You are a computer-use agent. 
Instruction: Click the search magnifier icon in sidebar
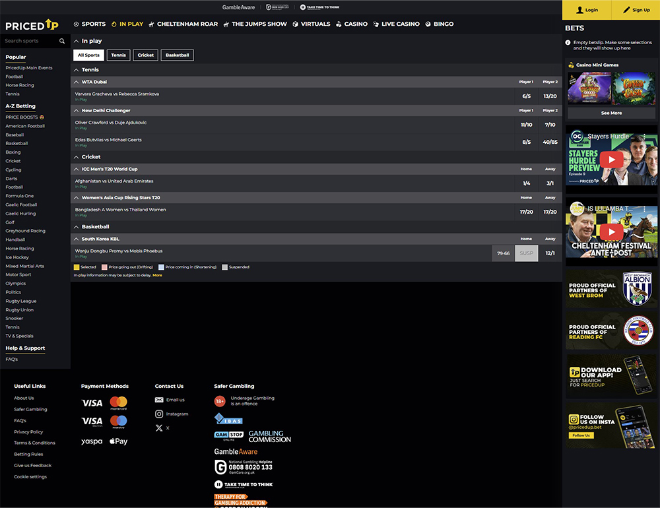(62, 41)
